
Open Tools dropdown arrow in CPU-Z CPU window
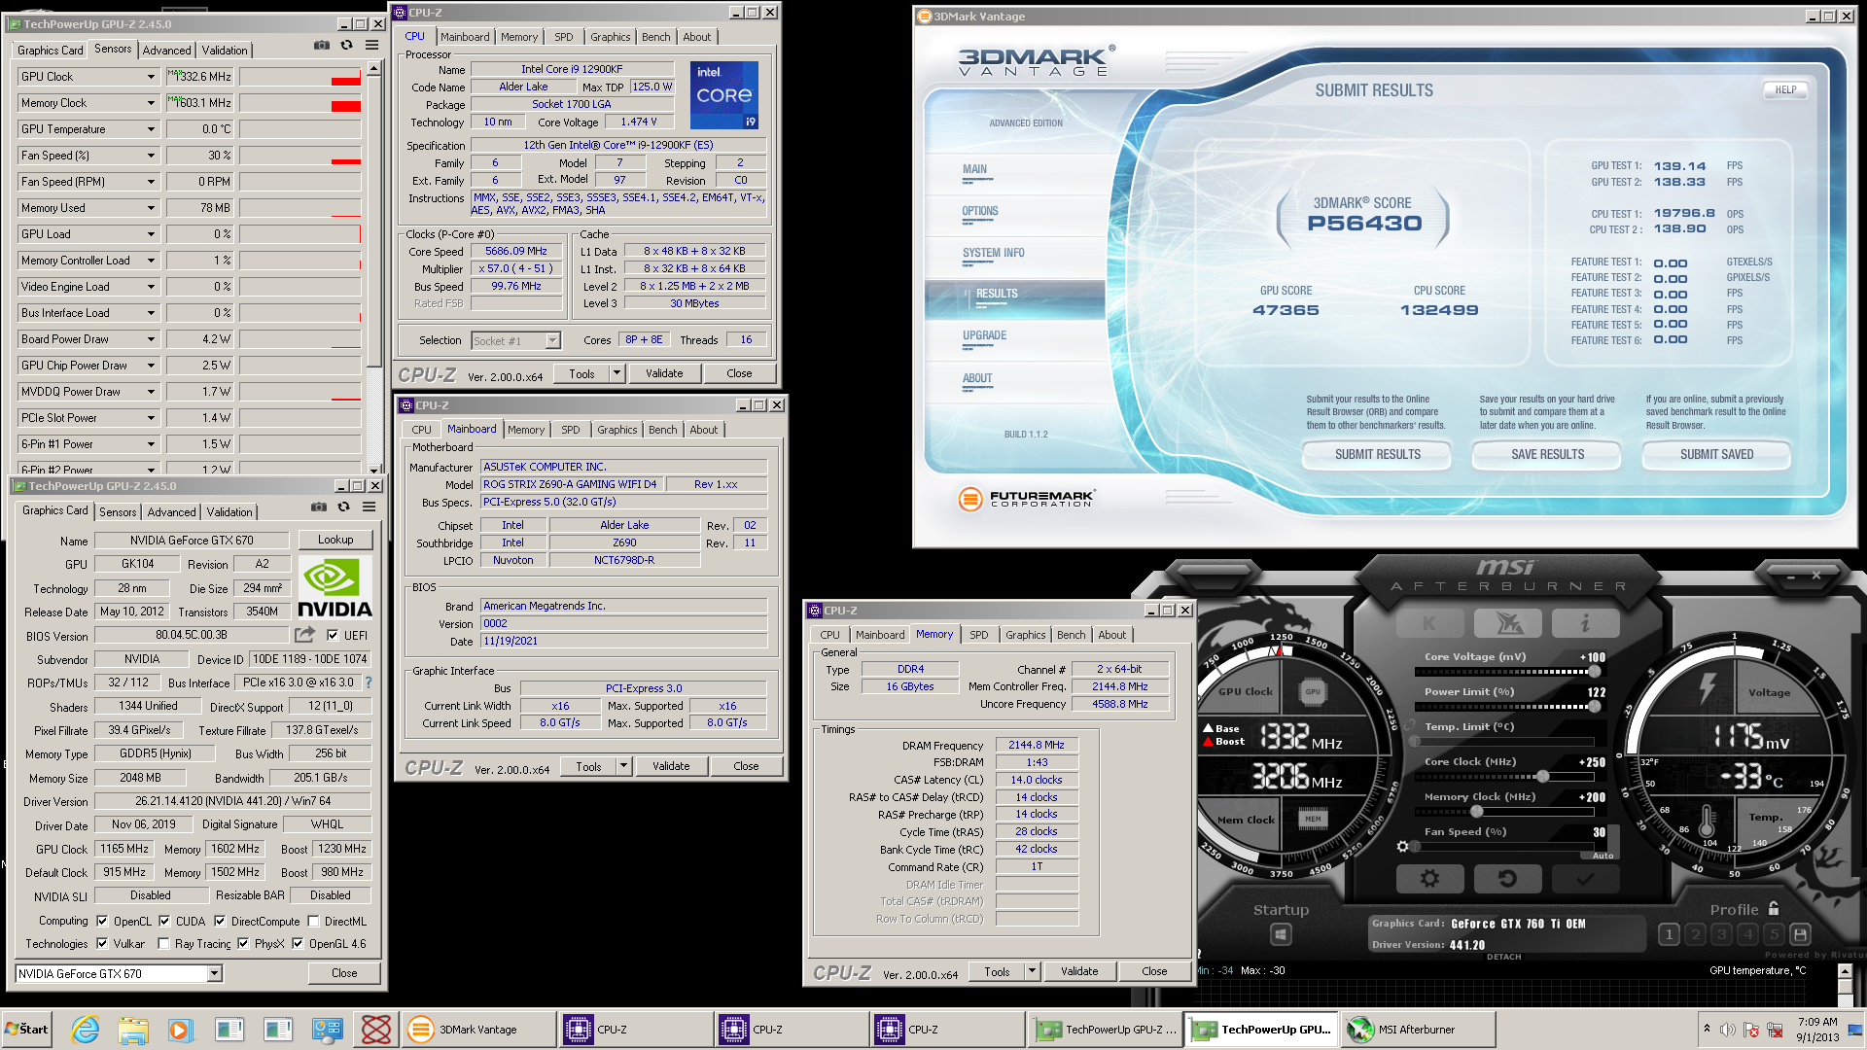616,373
